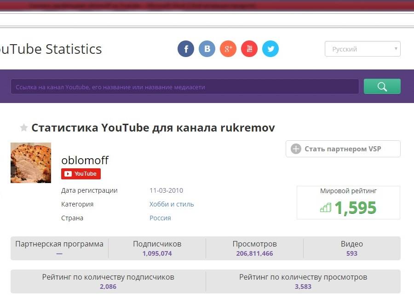Click the views count 206,811,466
Viewport: 414px width, 304px height.
(254, 253)
